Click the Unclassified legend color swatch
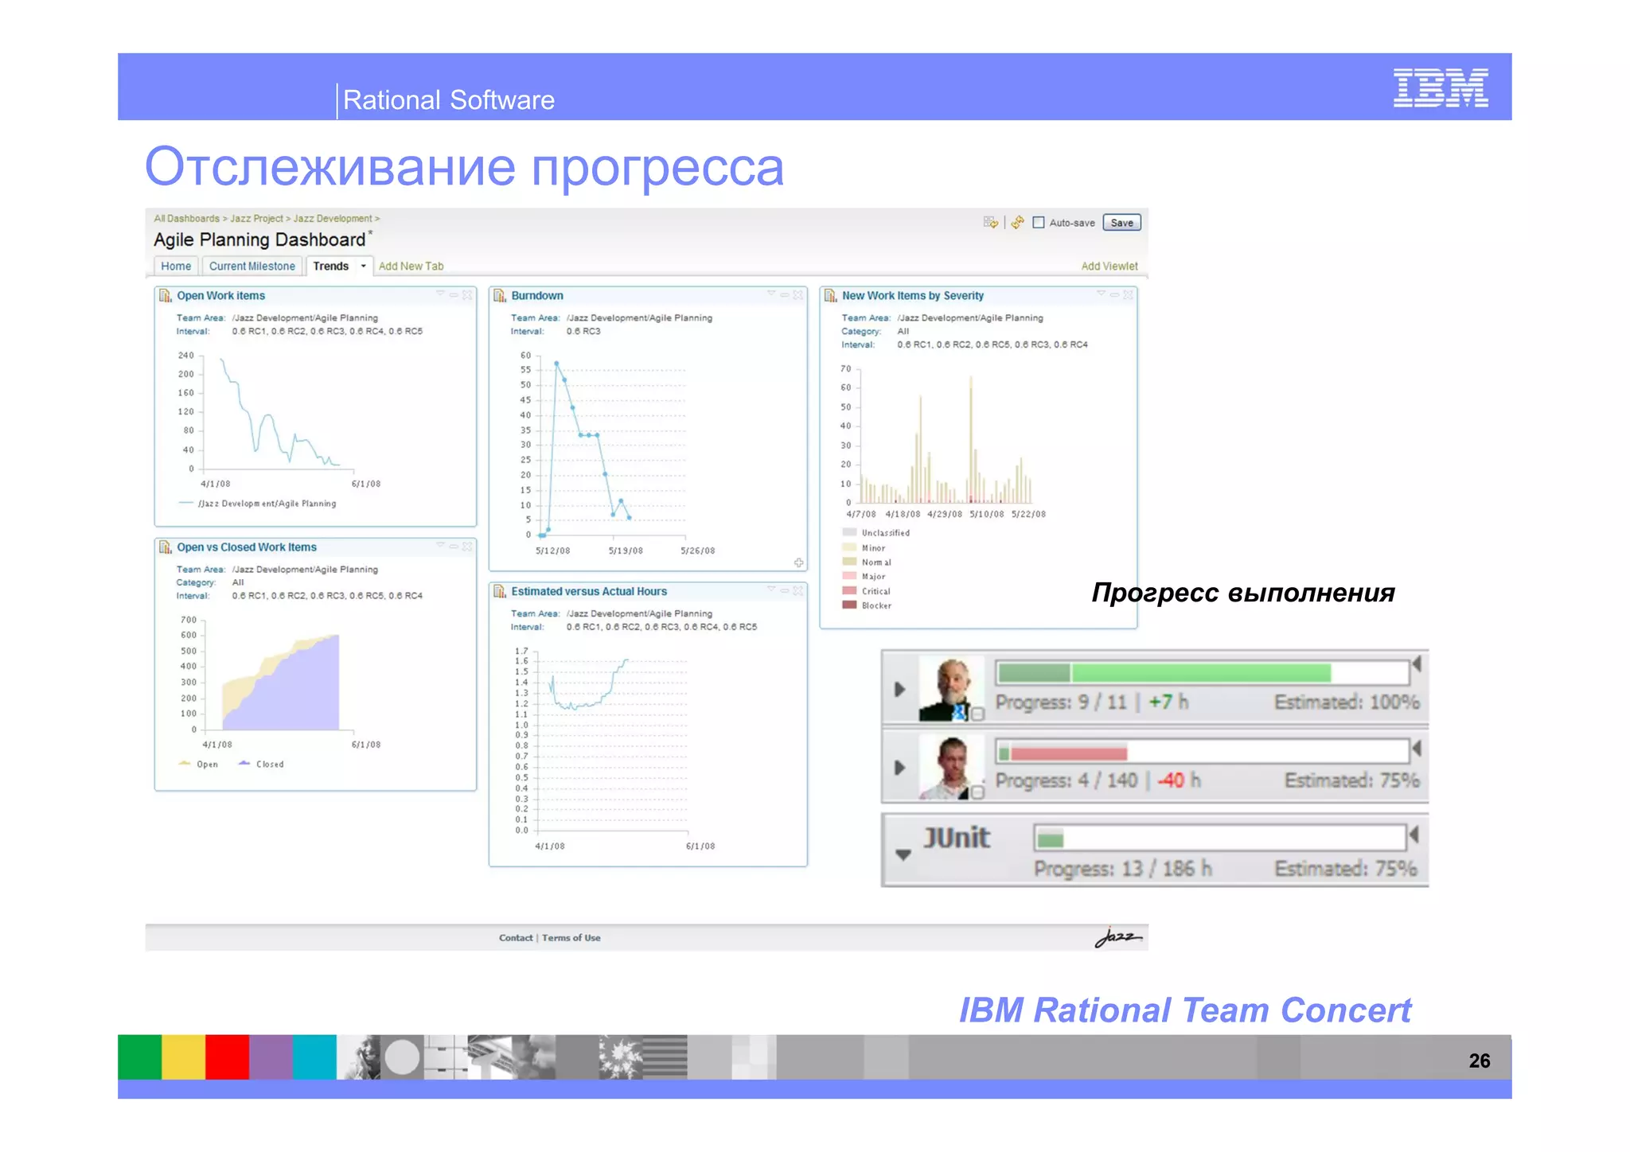The height and width of the screenshot is (1152, 1630). tap(849, 532)
